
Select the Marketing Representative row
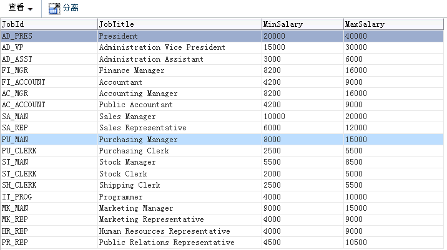tap(151, 219)
